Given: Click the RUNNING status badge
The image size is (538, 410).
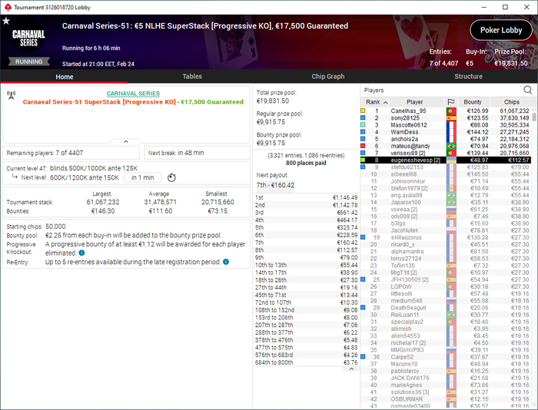Looking at the screenshot, I should [29, 61].
